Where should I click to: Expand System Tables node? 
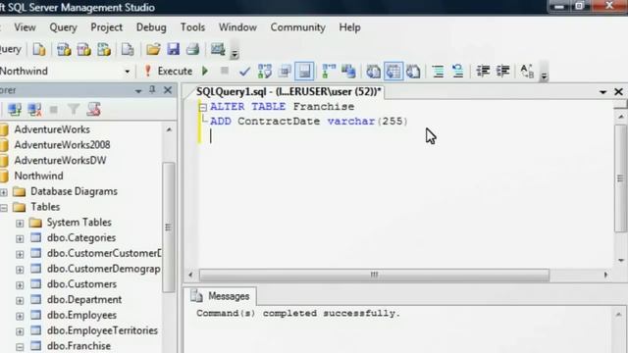[20, 224]
